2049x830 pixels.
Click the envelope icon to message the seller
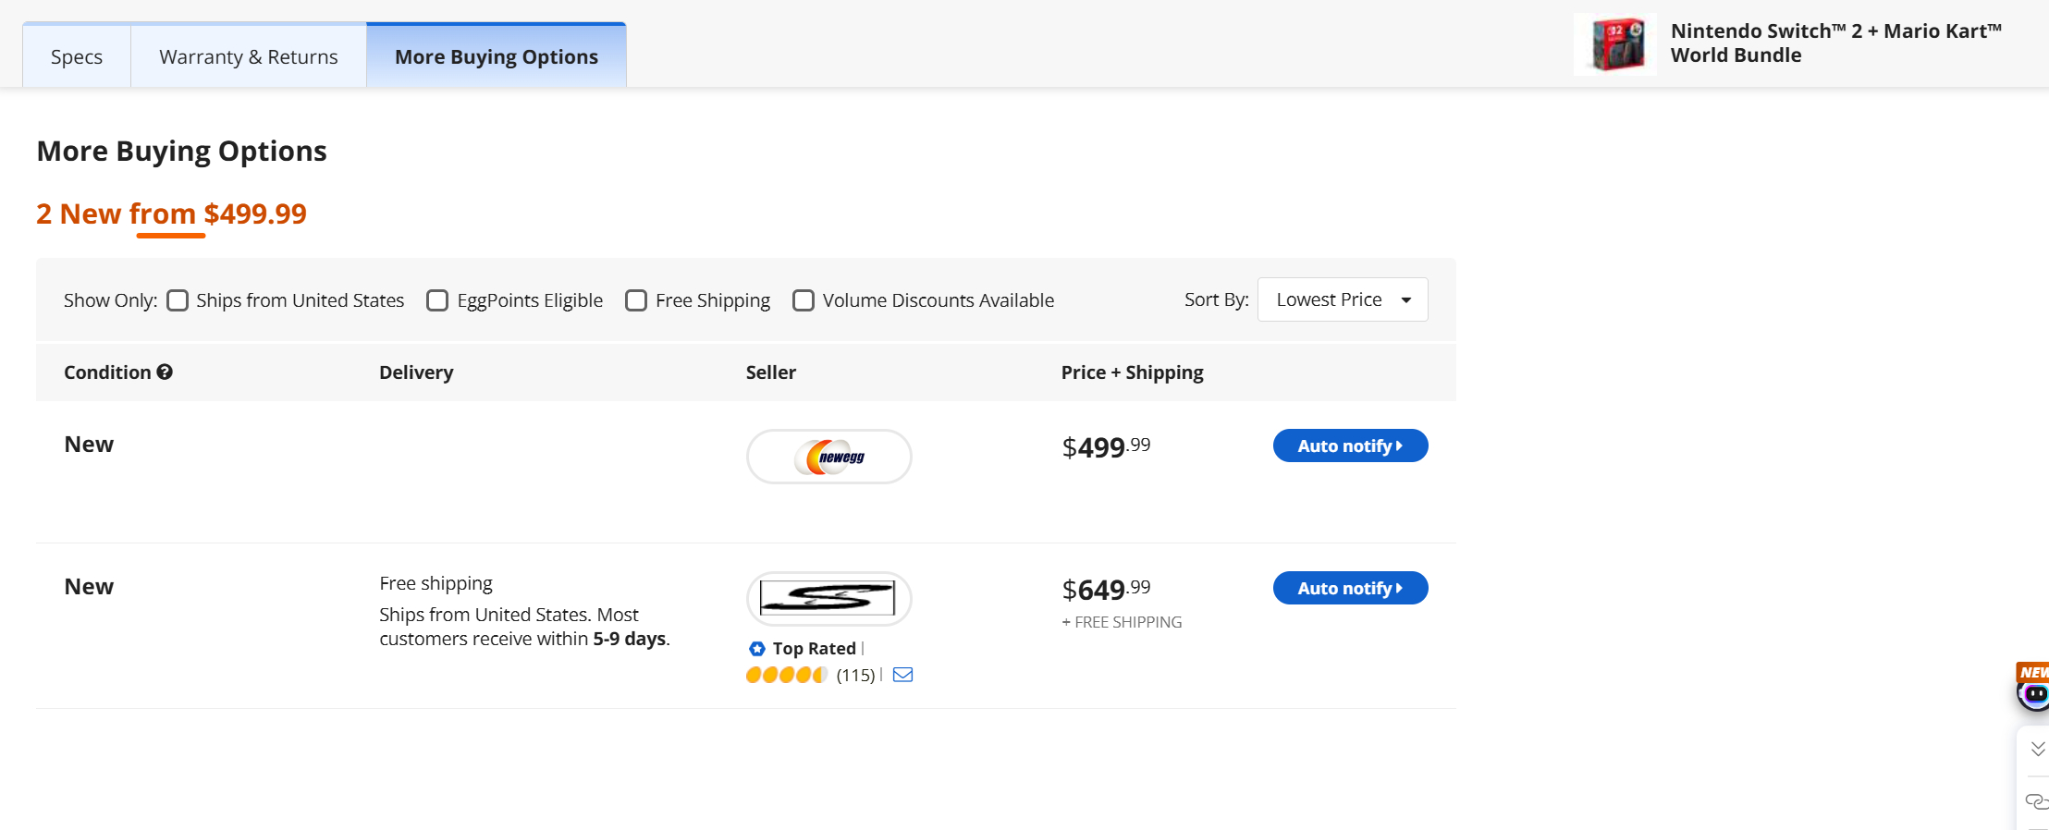pos(902,675)
